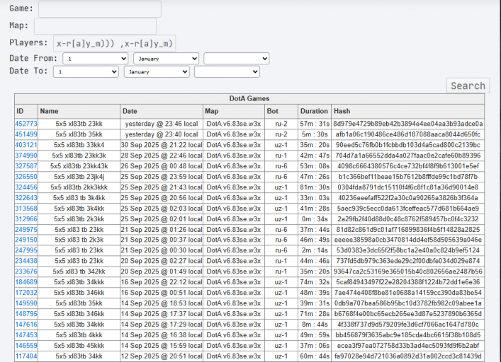
Task: Open game ID 451499 link
Action: (x=26, y=134)
